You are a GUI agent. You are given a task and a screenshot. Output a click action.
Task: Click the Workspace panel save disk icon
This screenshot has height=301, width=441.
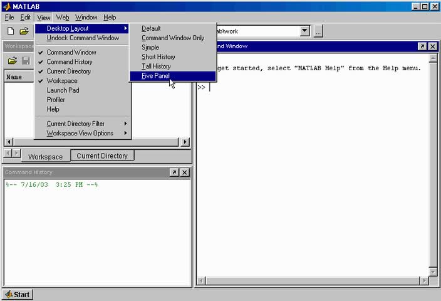pos(26,61)
